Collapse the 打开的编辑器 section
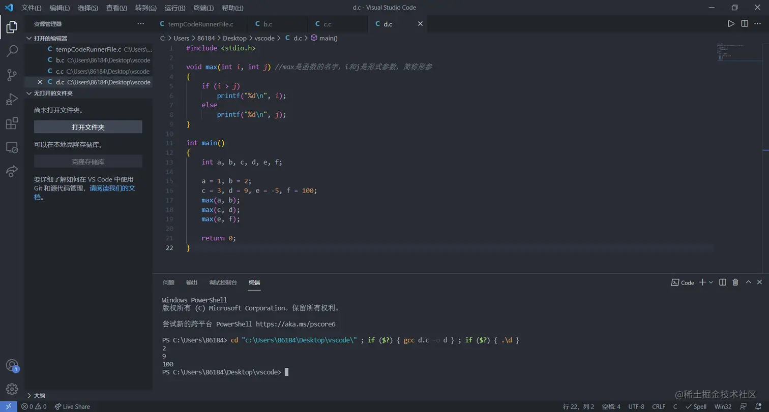This screenshot has height=412, width=769. (x=88, y=38)
